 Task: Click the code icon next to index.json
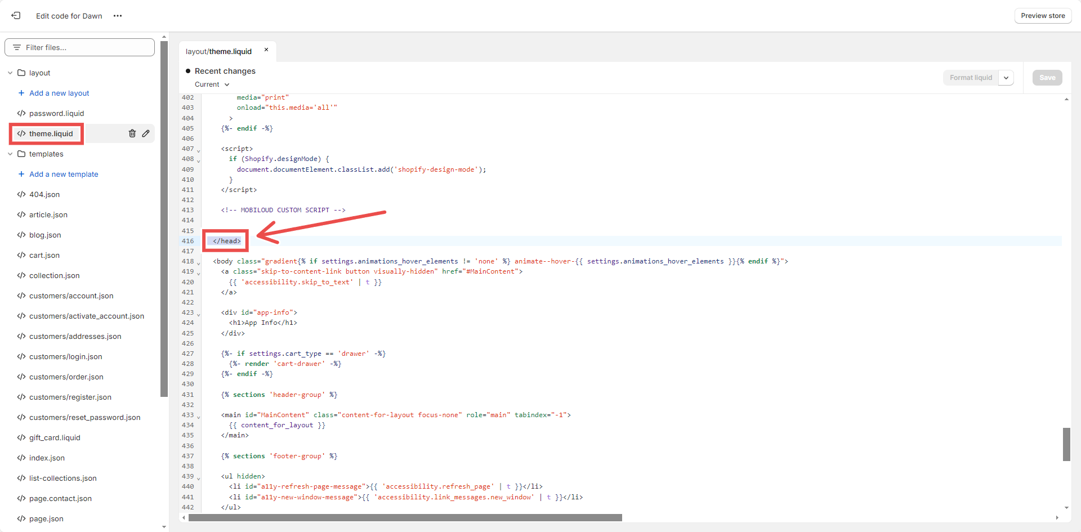(21, 458)
